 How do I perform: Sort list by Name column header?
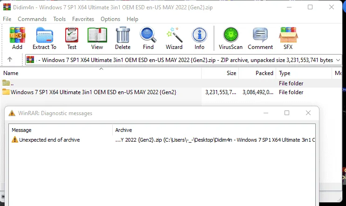coord(101,73)
